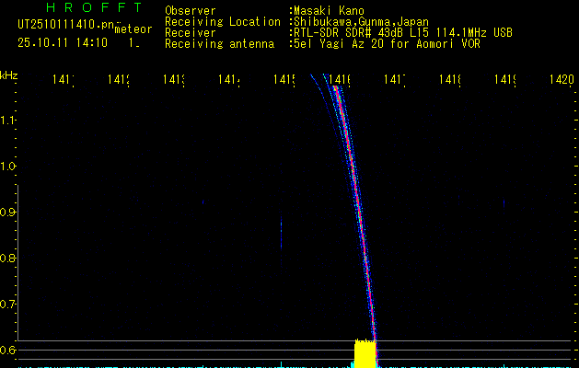The width and height of the screenshot is (579, 368).
Task: Select the 0.8 frequency axis tick
Action: point(8,259)
